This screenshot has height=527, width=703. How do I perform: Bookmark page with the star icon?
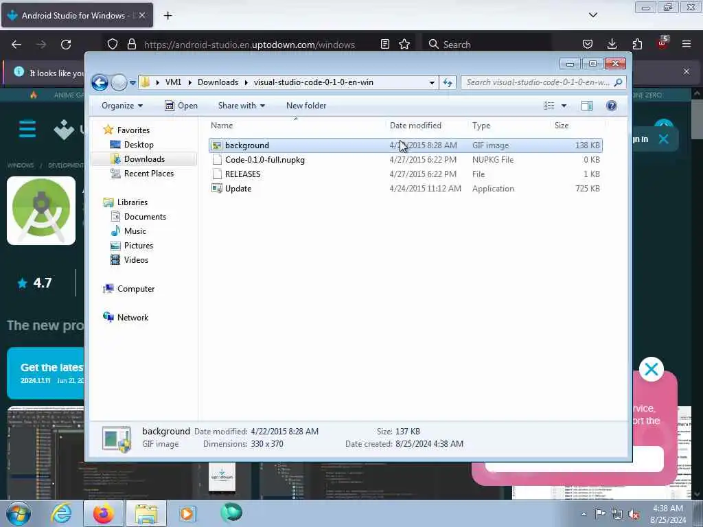(x=404, y=45)
